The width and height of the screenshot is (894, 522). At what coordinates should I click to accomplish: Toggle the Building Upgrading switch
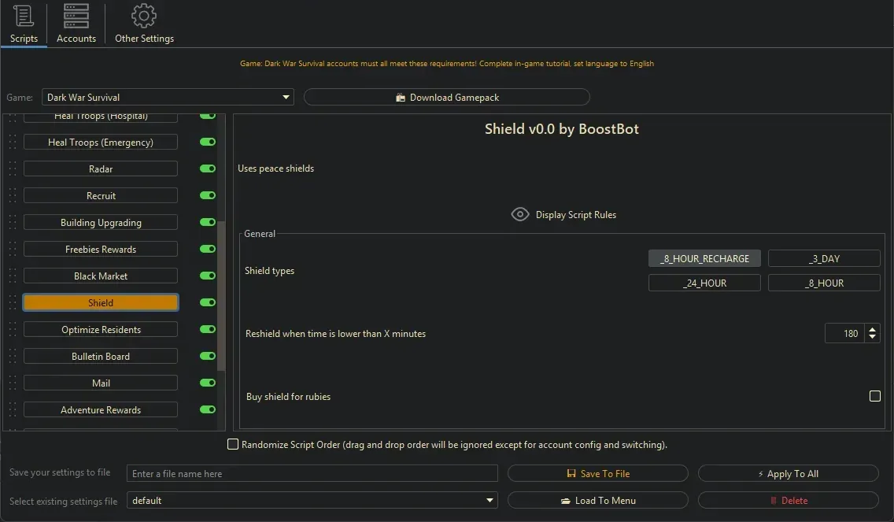(208, 223)
